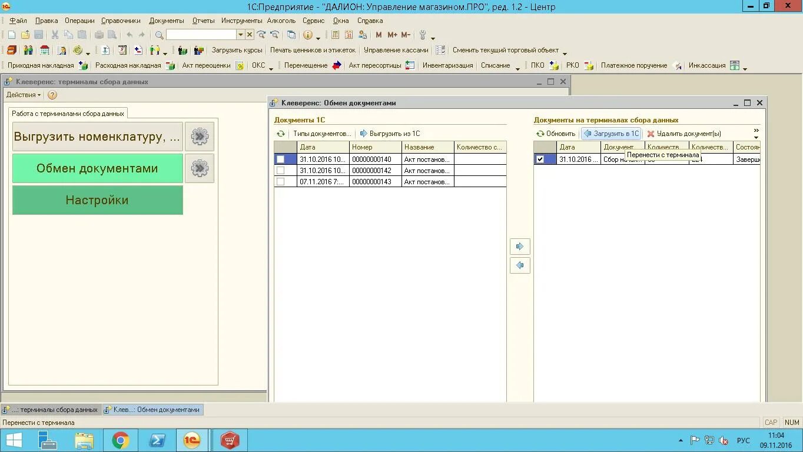Click the Copy icon in the toolbar
This screenshot has height=452, width=803.
point(68,35)
